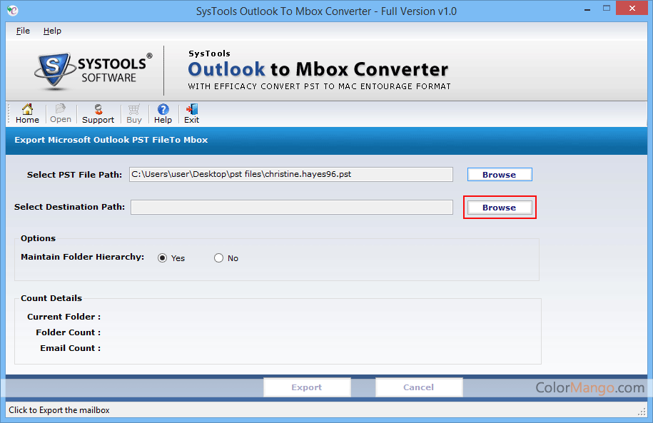Open the File menu
653x423 pixels.
coord(23,31)
